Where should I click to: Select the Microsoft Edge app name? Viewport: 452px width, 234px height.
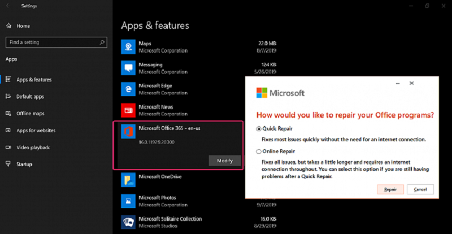tap(155, 86)
